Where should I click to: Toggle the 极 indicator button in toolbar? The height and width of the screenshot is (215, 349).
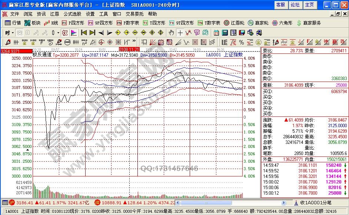(64, 33)
